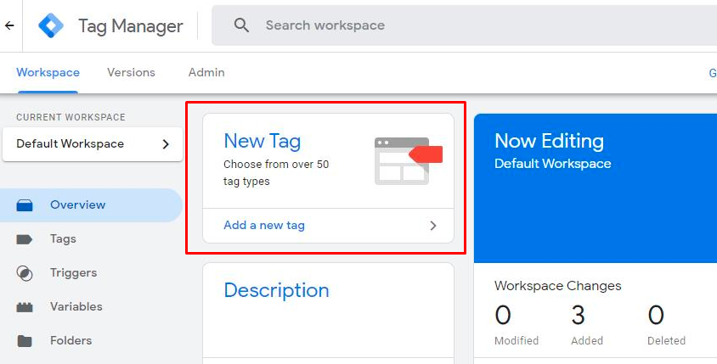717x364 pixels.
Task: Click the Add a new tag link
Action: pos(264,225)
